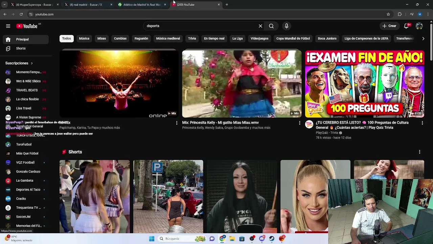The width and height of the screenshot is (433, 244).
Task: Open the MomentoTempu... subscription channel
Action: pyautogui.click(x=26, y=72)
